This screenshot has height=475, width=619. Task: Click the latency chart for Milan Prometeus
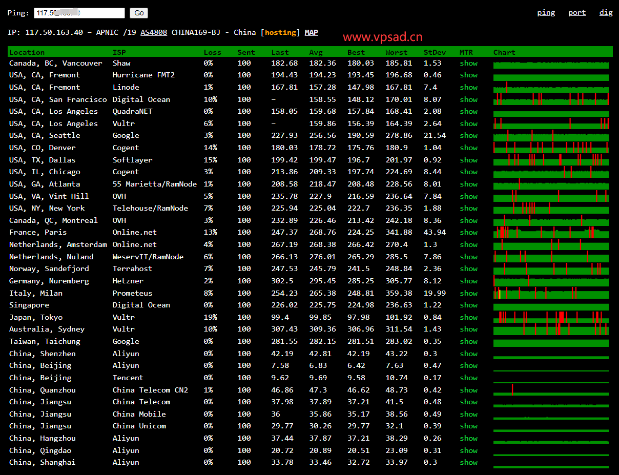pyautogui.click(x=551, y=293)
